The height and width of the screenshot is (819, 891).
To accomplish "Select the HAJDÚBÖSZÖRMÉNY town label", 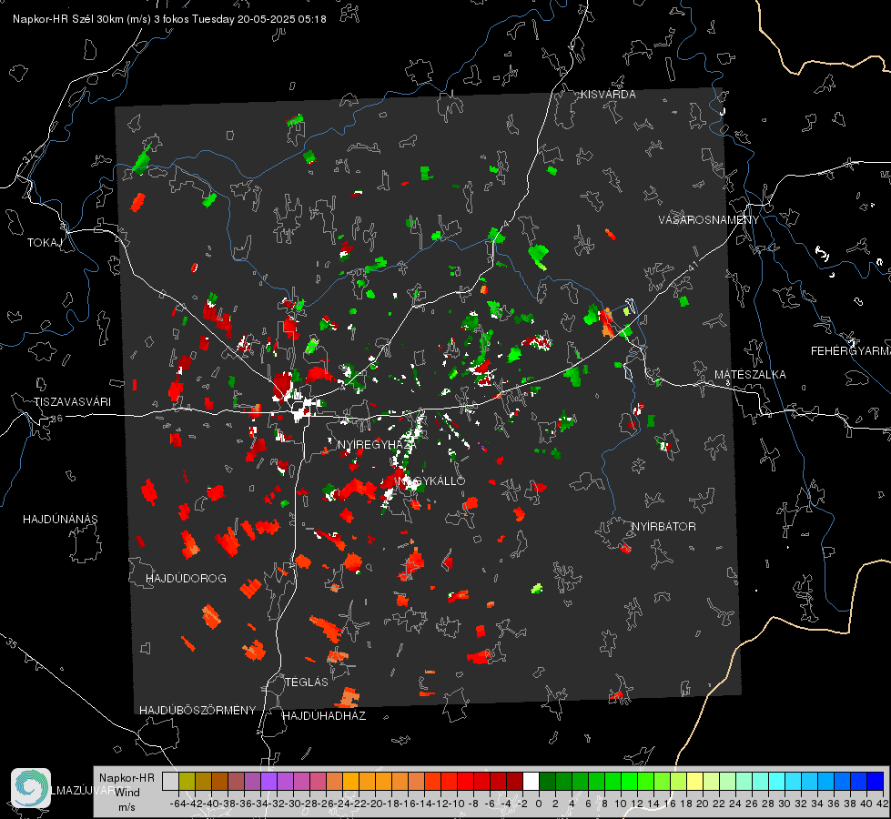I will [197, 710].
